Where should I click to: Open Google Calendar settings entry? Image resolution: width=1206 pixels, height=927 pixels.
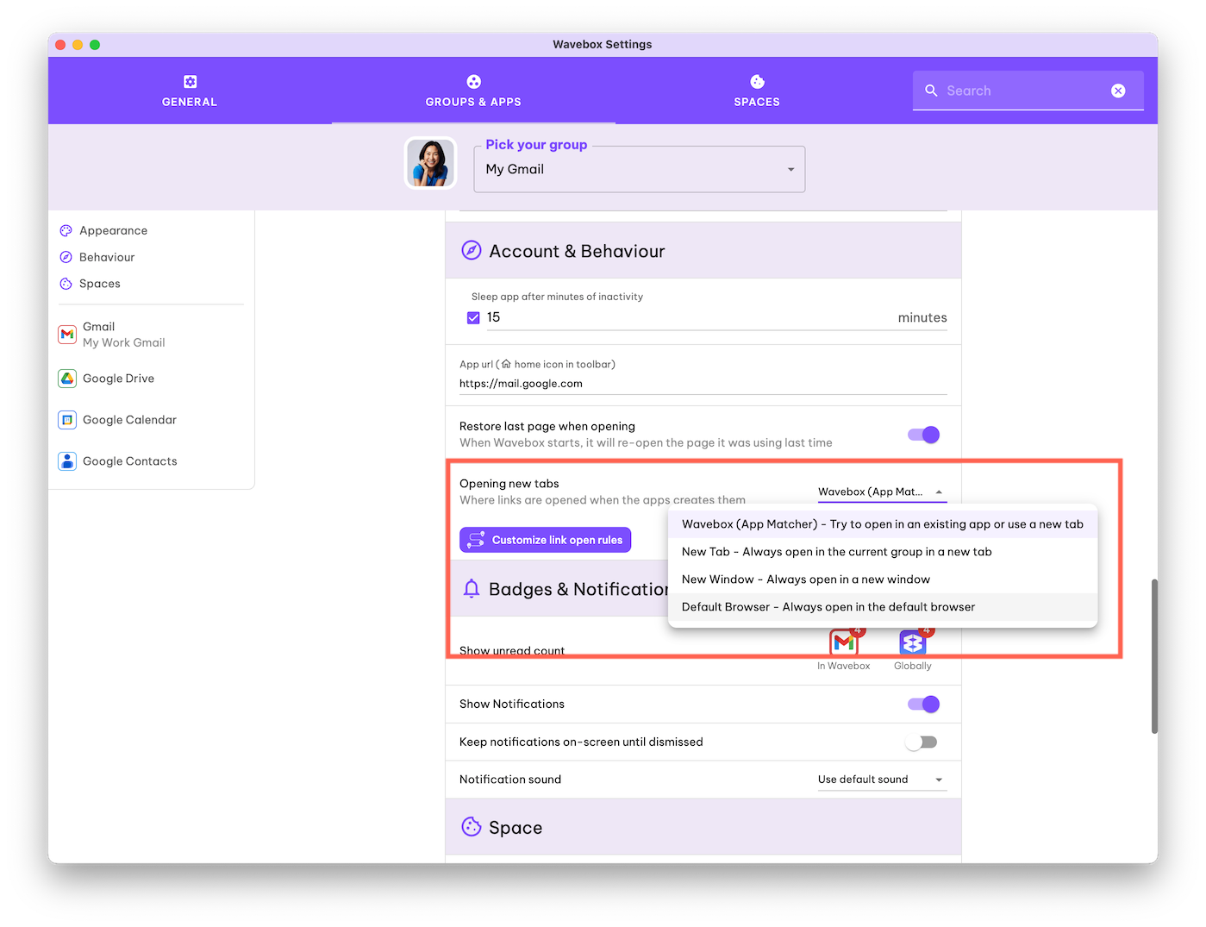pos(151,420)
